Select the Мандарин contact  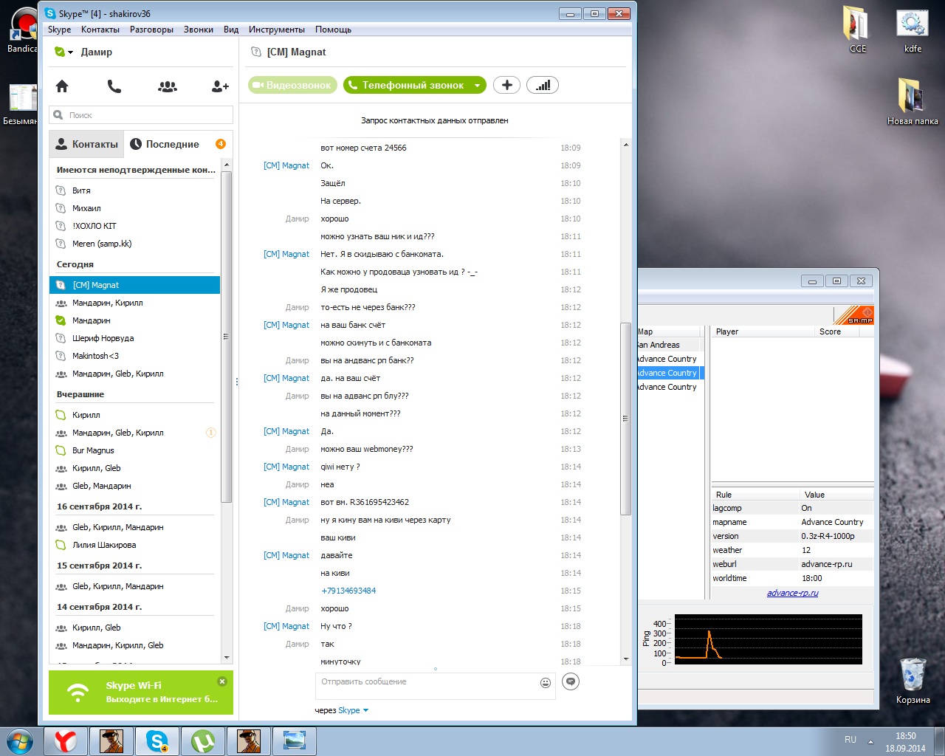click(134, 320)
